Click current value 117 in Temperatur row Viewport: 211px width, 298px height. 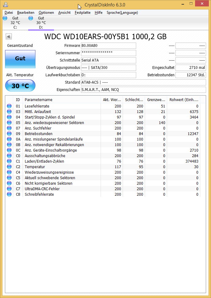pos(118,167)
